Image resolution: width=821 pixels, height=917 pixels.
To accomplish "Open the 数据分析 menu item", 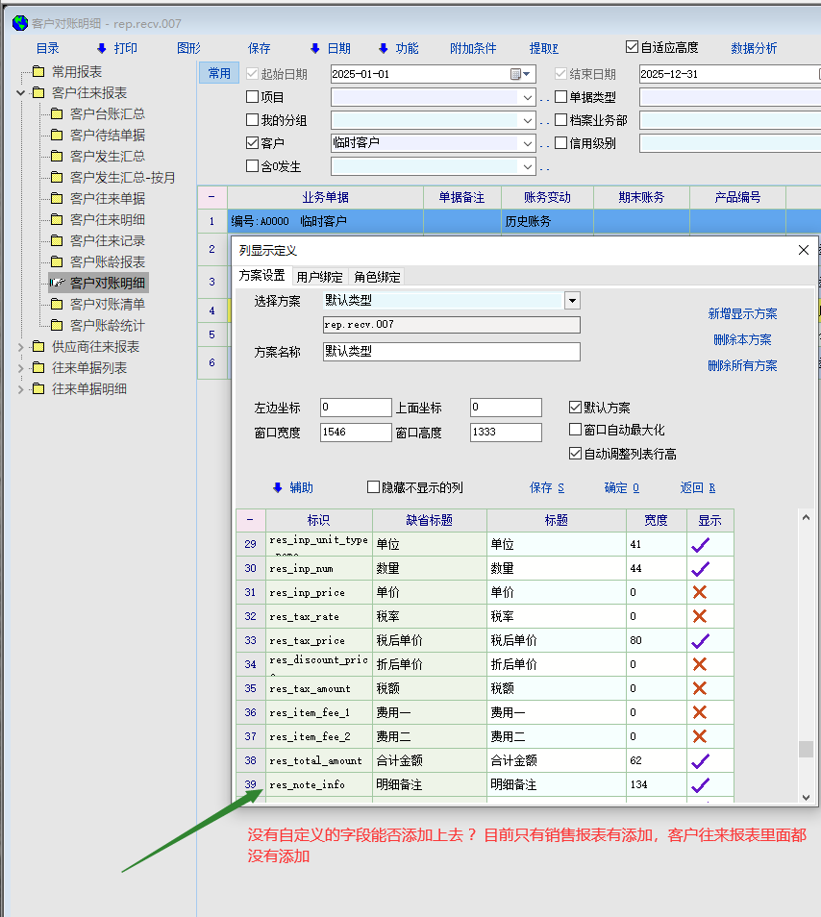I will 754,48.
